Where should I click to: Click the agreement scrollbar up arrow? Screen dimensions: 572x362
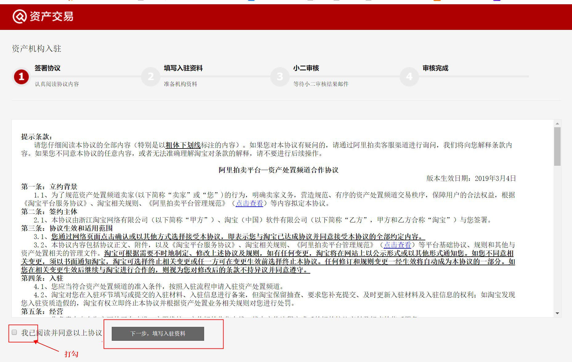point(557,124)
